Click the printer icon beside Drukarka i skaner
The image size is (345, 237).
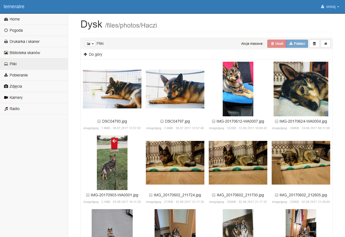tap(6, 42)
